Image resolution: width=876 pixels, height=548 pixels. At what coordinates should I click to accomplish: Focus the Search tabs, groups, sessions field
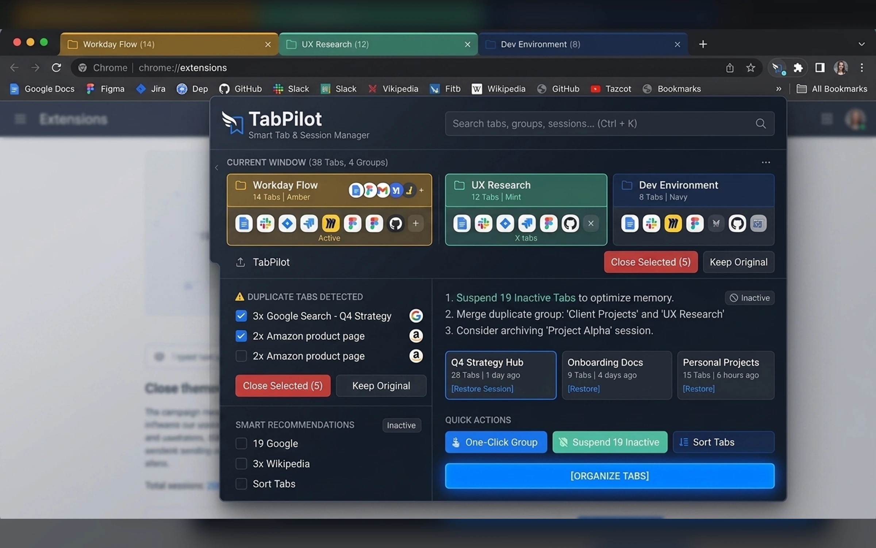pos(610,123)
